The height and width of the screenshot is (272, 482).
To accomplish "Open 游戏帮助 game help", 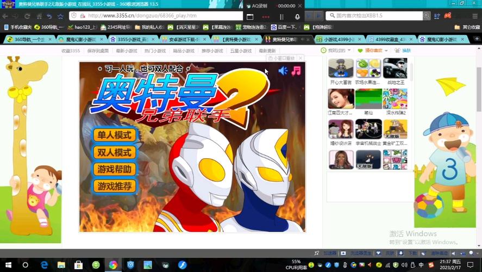I will coord(114,169).
